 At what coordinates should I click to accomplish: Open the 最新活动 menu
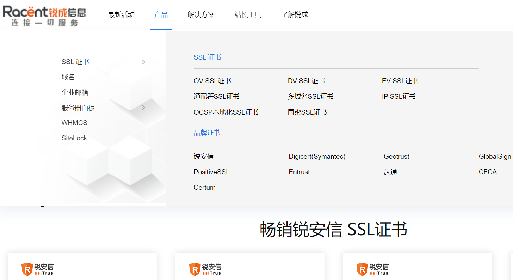(x=121, y=14)
